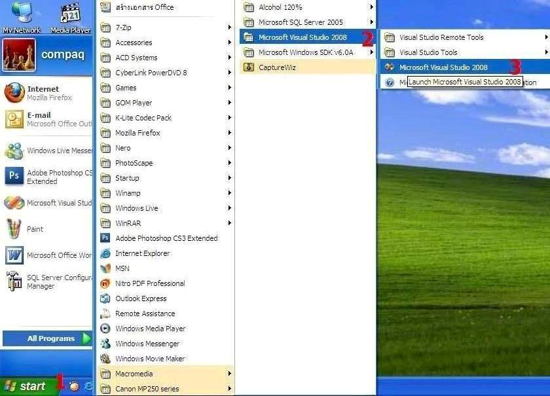The height and width of the screenshot is (396, 550).
Task: Expand the Nero folder
Action: [165, 148]
